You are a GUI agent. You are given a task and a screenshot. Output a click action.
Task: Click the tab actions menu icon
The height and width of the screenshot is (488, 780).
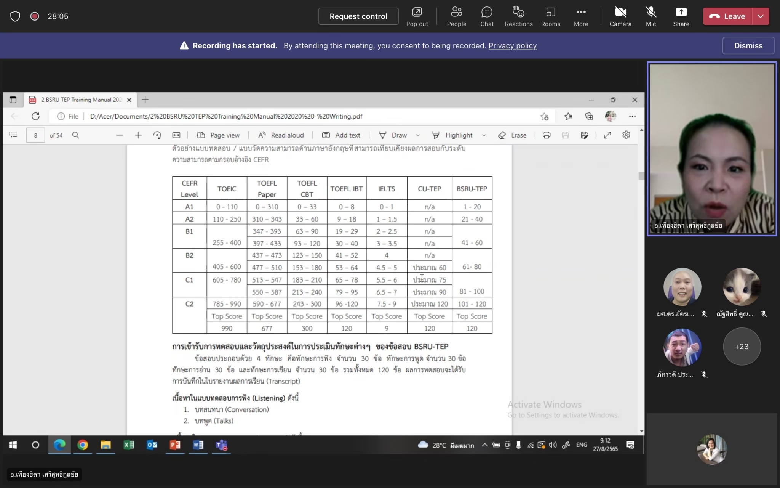(13, 100)
